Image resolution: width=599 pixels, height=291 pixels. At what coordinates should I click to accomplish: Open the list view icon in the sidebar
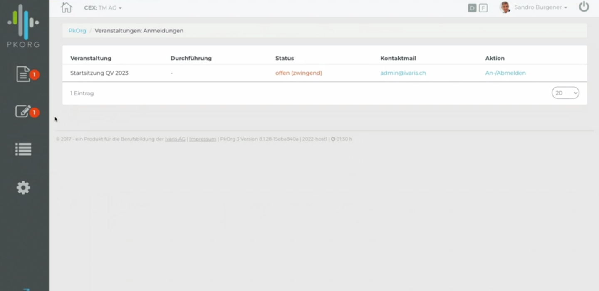[23, 149]
